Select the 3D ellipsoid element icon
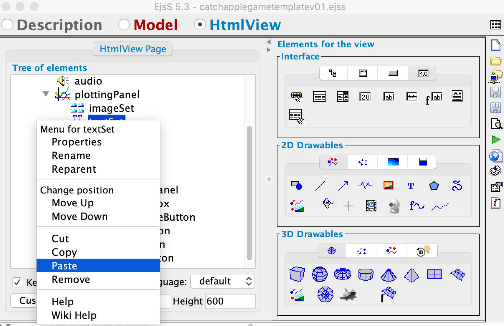The width and height of the screenshot is (504, 326). (343, 274)
